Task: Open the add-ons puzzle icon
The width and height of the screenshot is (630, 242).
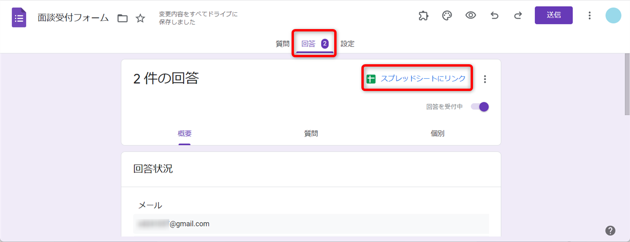Action: (x=423, y=15)
